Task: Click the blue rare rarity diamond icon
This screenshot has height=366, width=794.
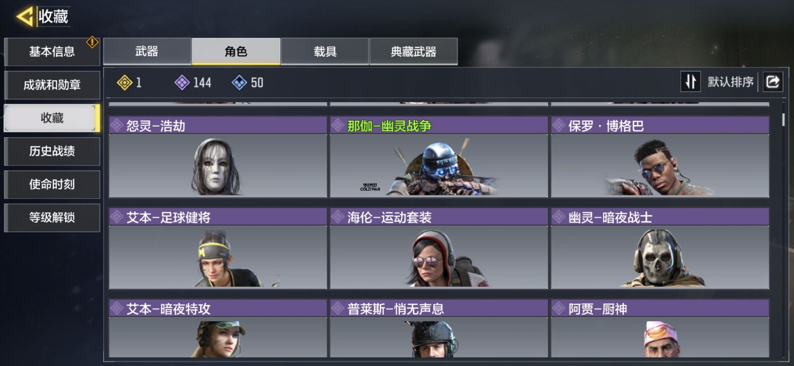Action: pos(239,82)
